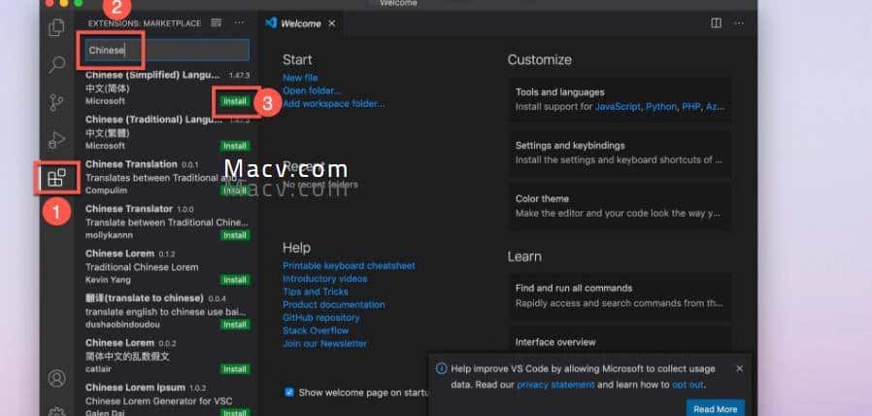
Task: Open privacy statement link in notification
Action: (x=555, y=384)
